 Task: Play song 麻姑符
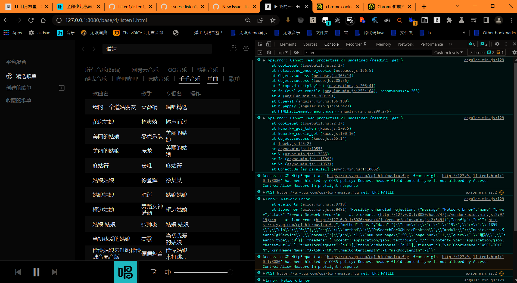point(101,166)
